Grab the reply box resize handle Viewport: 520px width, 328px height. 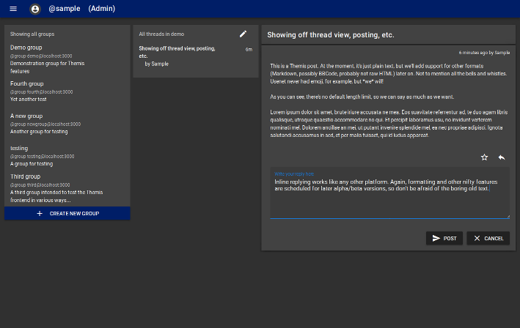point(508,216)
